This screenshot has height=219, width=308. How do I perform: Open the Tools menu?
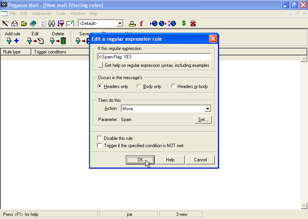[61, 13]
